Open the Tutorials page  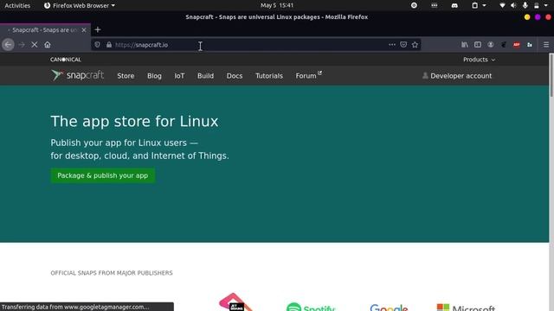coord(269,76)
